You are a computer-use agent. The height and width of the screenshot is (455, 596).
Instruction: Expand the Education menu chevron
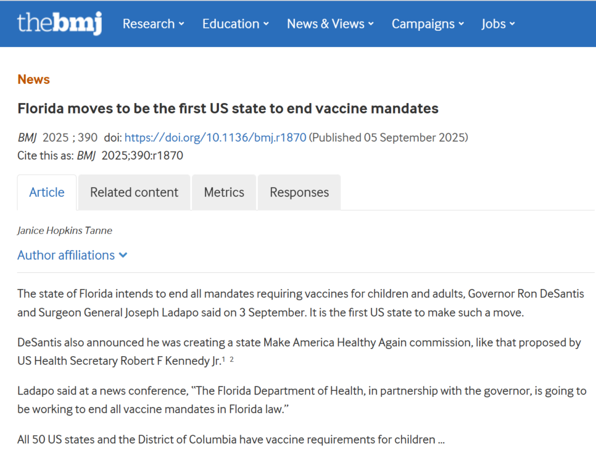(x=266, y=24)
